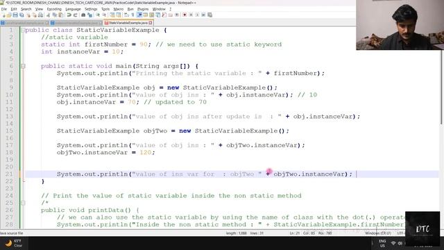Viewport: 444px width, 250px height.
Task: Open the Tools menu
Action: (x=105, y=9)
